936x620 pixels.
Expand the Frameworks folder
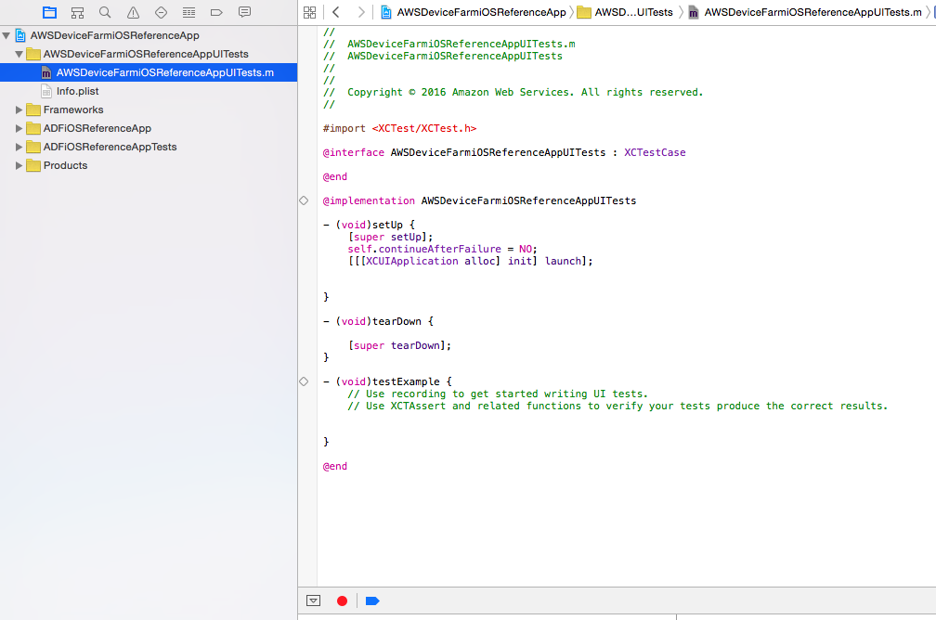pos(19,110)
